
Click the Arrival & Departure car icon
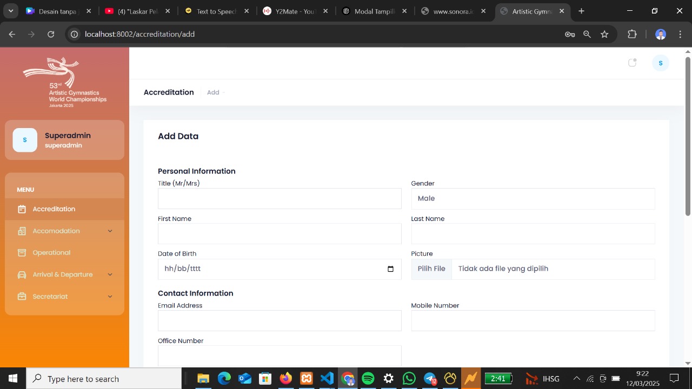point(22,275)
